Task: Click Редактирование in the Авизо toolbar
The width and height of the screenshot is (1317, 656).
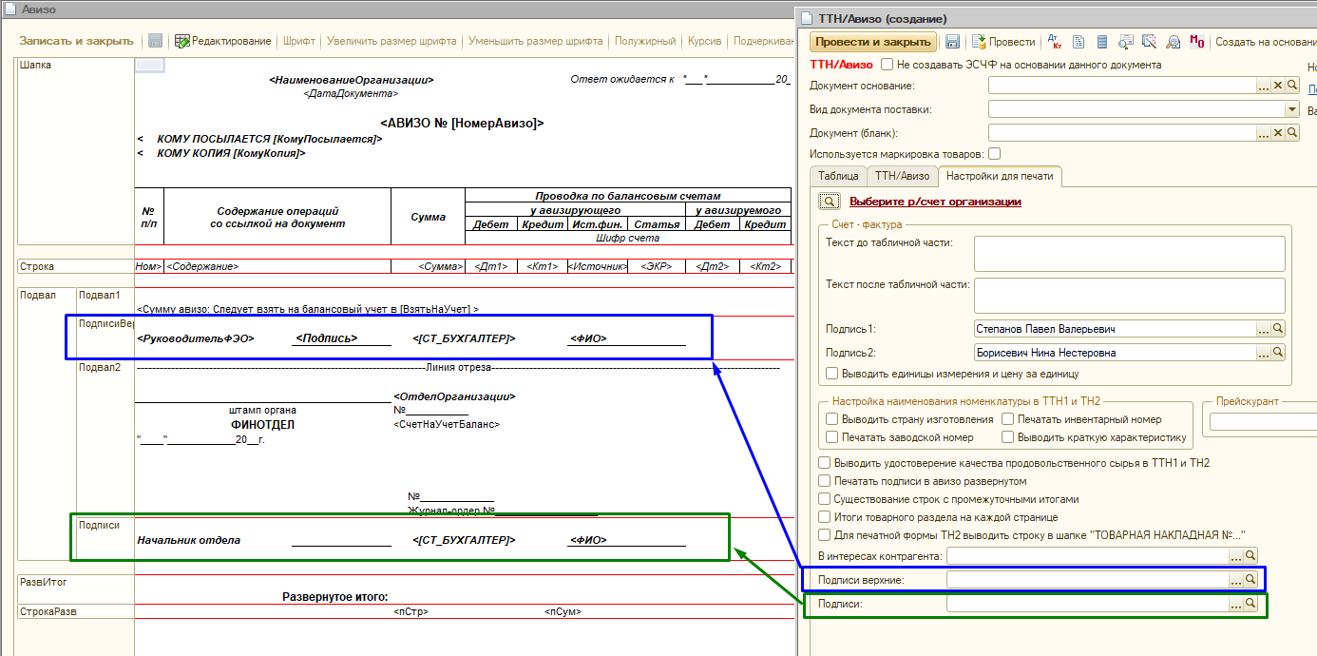Action: (x=223, y=42)
